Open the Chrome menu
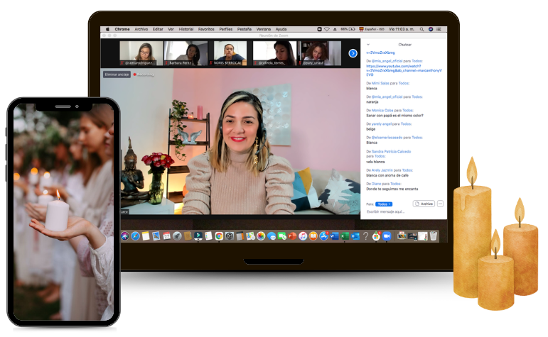 (122, 29)
